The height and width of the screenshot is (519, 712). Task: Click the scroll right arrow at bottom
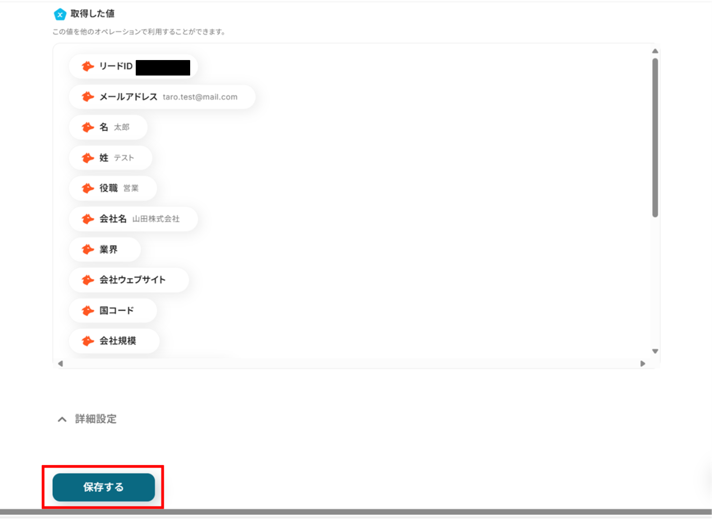643,363
